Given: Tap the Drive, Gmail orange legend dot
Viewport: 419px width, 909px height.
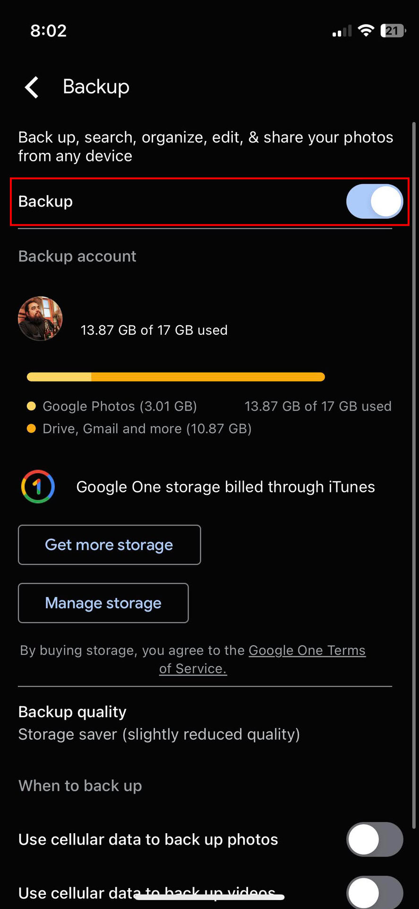Looking at the screenshot, I should click(x=32, y=428).
